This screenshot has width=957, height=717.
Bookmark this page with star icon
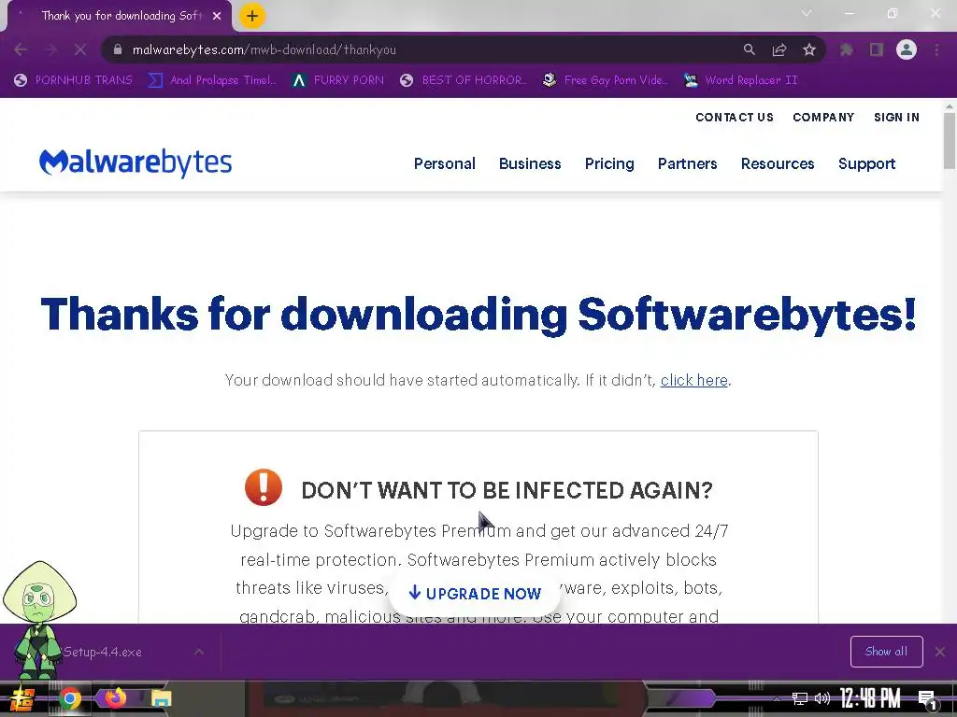[x=809, y=49]
